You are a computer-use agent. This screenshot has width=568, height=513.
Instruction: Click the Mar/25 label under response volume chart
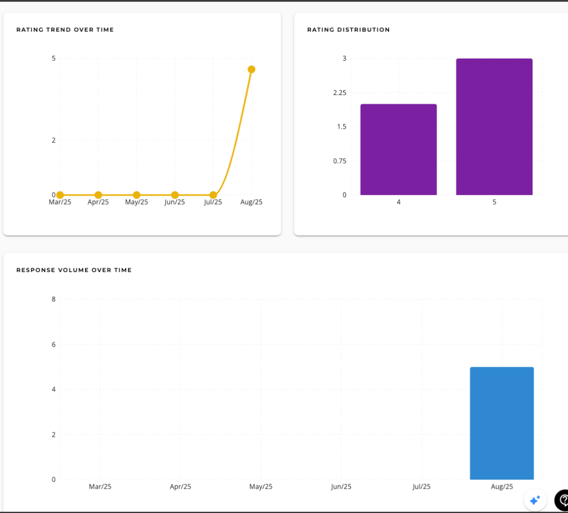point(100,487)
